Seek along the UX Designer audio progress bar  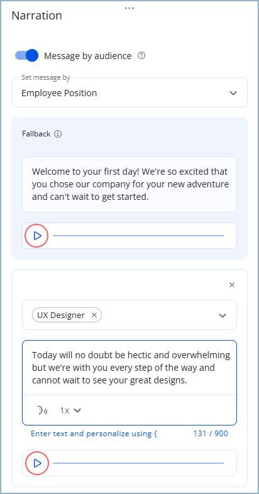point(138,463)
